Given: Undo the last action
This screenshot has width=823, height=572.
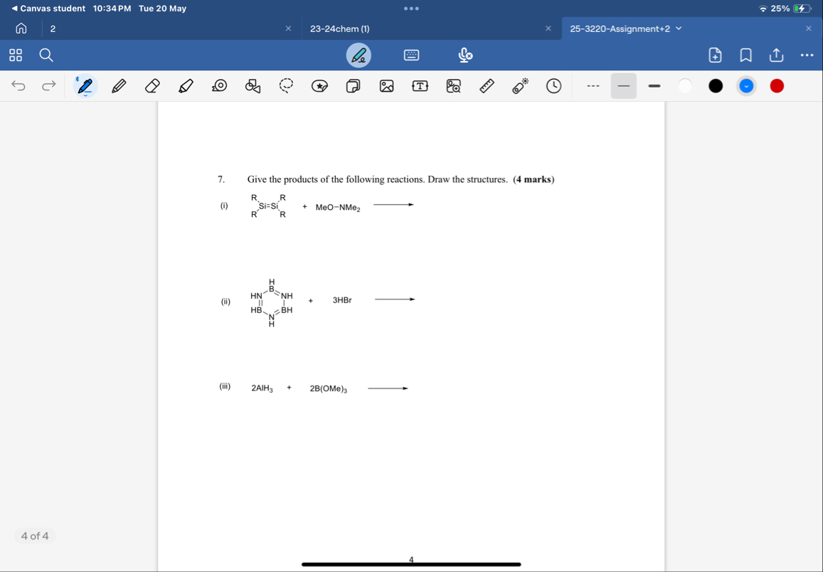Looking at the screenshot, I should click(x=18, y=85).
